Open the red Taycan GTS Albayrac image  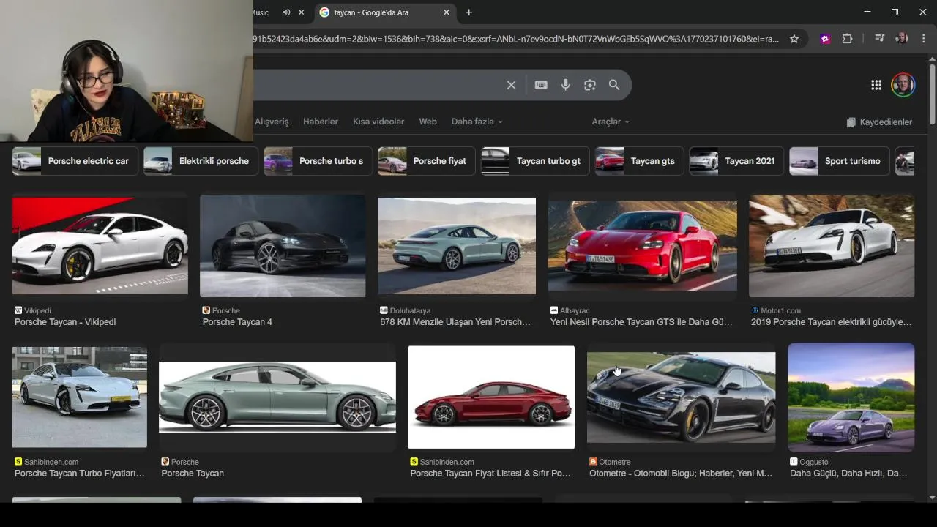643,245
